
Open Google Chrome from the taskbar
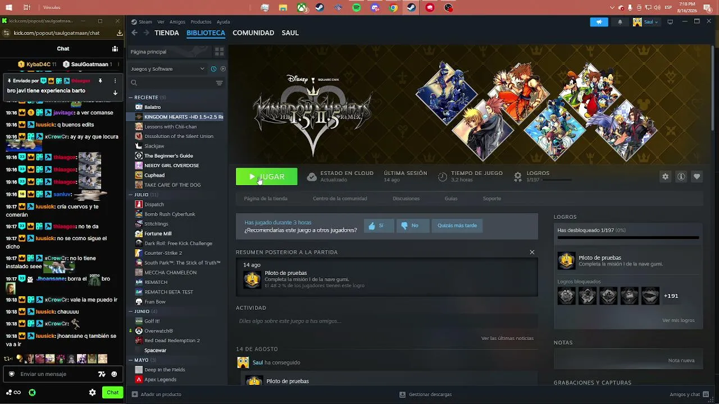[394, 8]
